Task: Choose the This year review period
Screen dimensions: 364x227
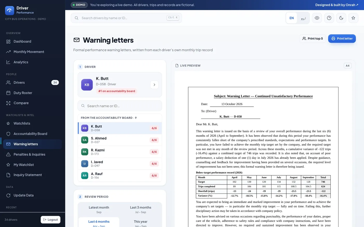Action: coord(141,223)
